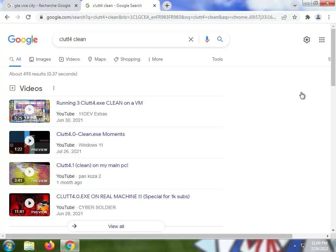Switch to Images results
The width and height of the screenshot is (336, 252).
tap(40, 59)
